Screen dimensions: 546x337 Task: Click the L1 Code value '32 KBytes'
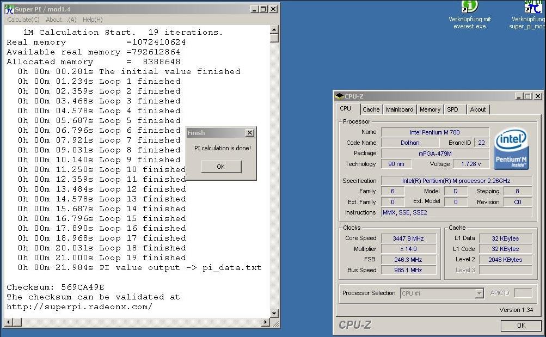(505, 249)
